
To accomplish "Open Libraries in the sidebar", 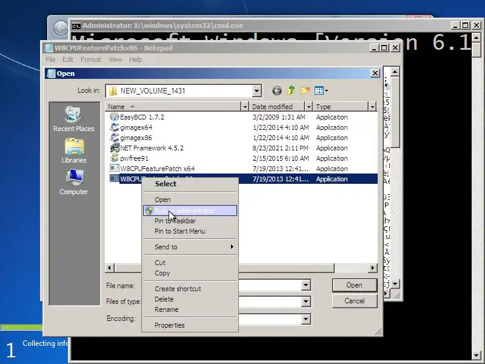I will pyautogui.click(x=73, y=150).
